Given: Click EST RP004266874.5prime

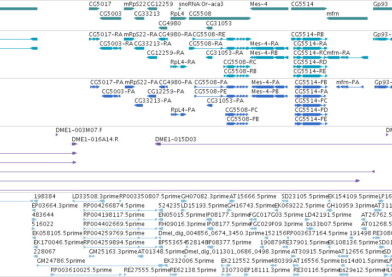Looking at the screenshot, I should click(120, 210).
